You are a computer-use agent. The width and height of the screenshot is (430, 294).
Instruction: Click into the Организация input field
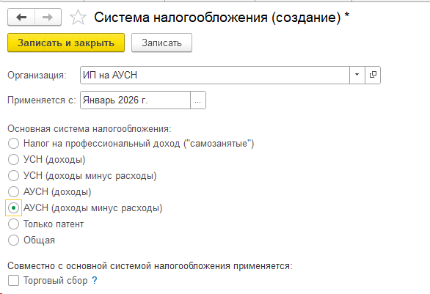[215, 75]
